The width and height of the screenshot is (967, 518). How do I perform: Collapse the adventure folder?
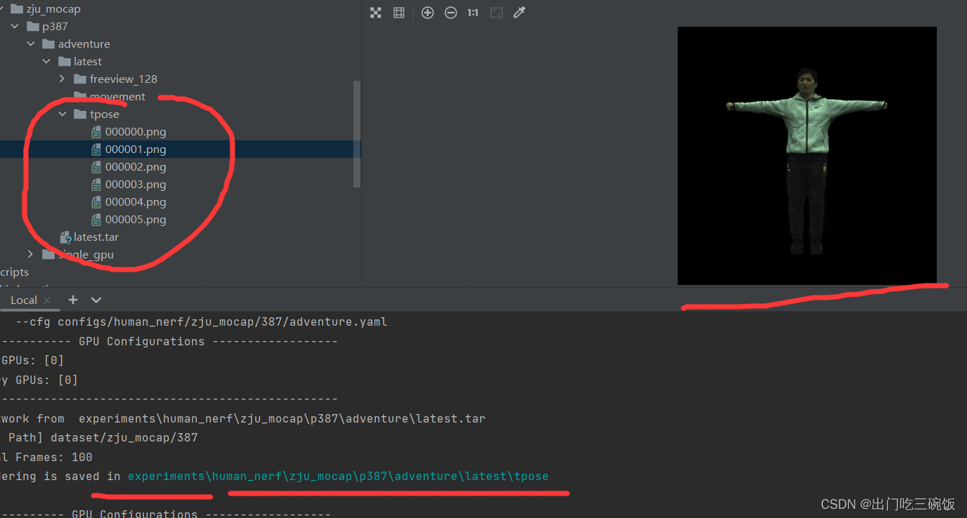pos(31,44)
